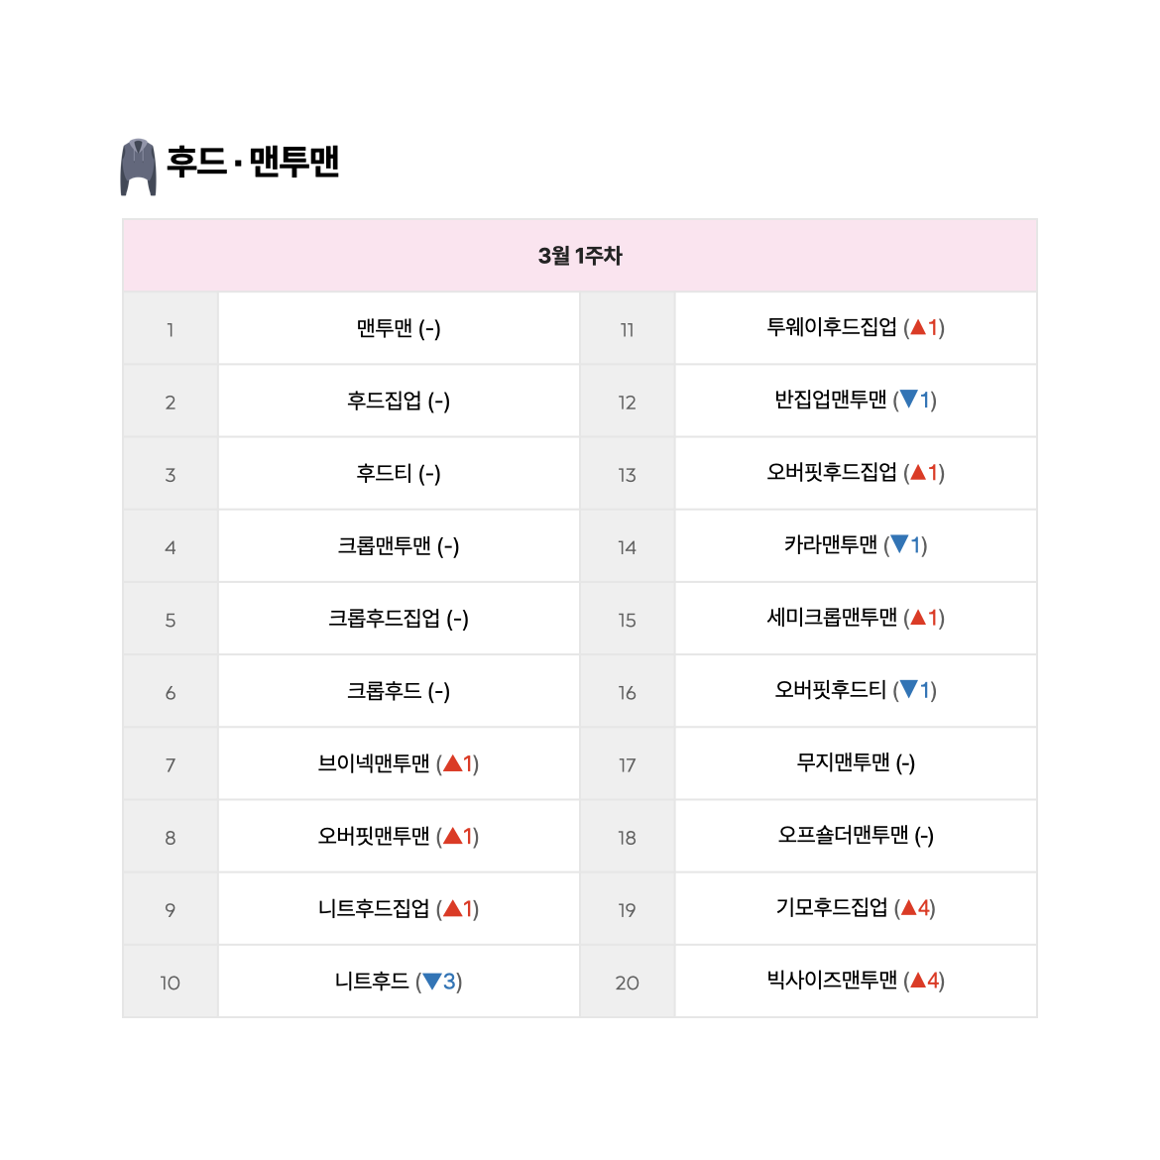Viewport: 1160px width, 1160px height.
Task: Click rank number 10 cell
Action: tap(171, 983)
